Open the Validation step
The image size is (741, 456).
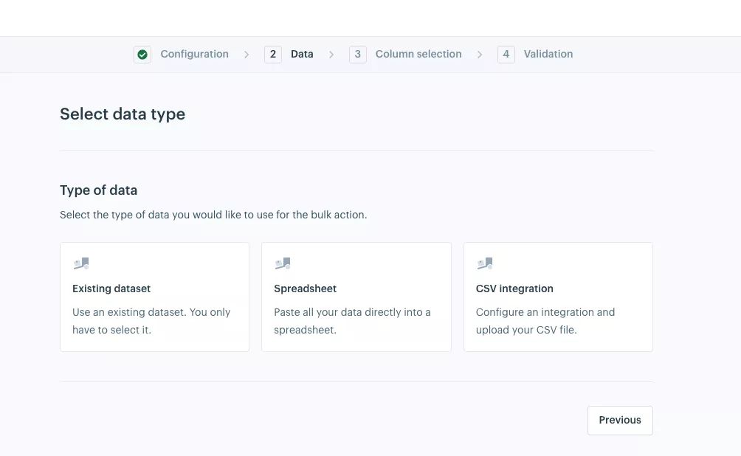pyautogui.click(x=548, y=54)
